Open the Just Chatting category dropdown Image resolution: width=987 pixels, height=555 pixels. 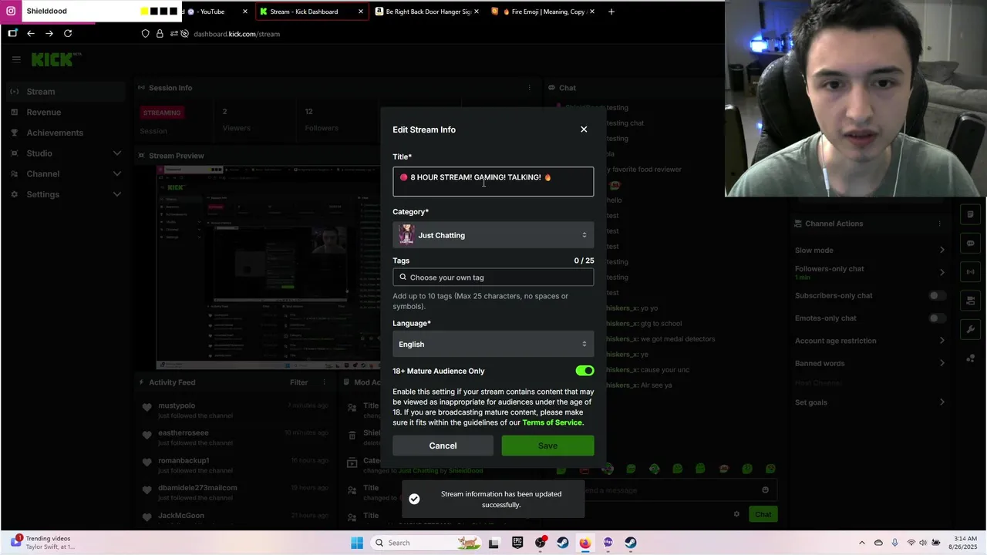[493, 235]
